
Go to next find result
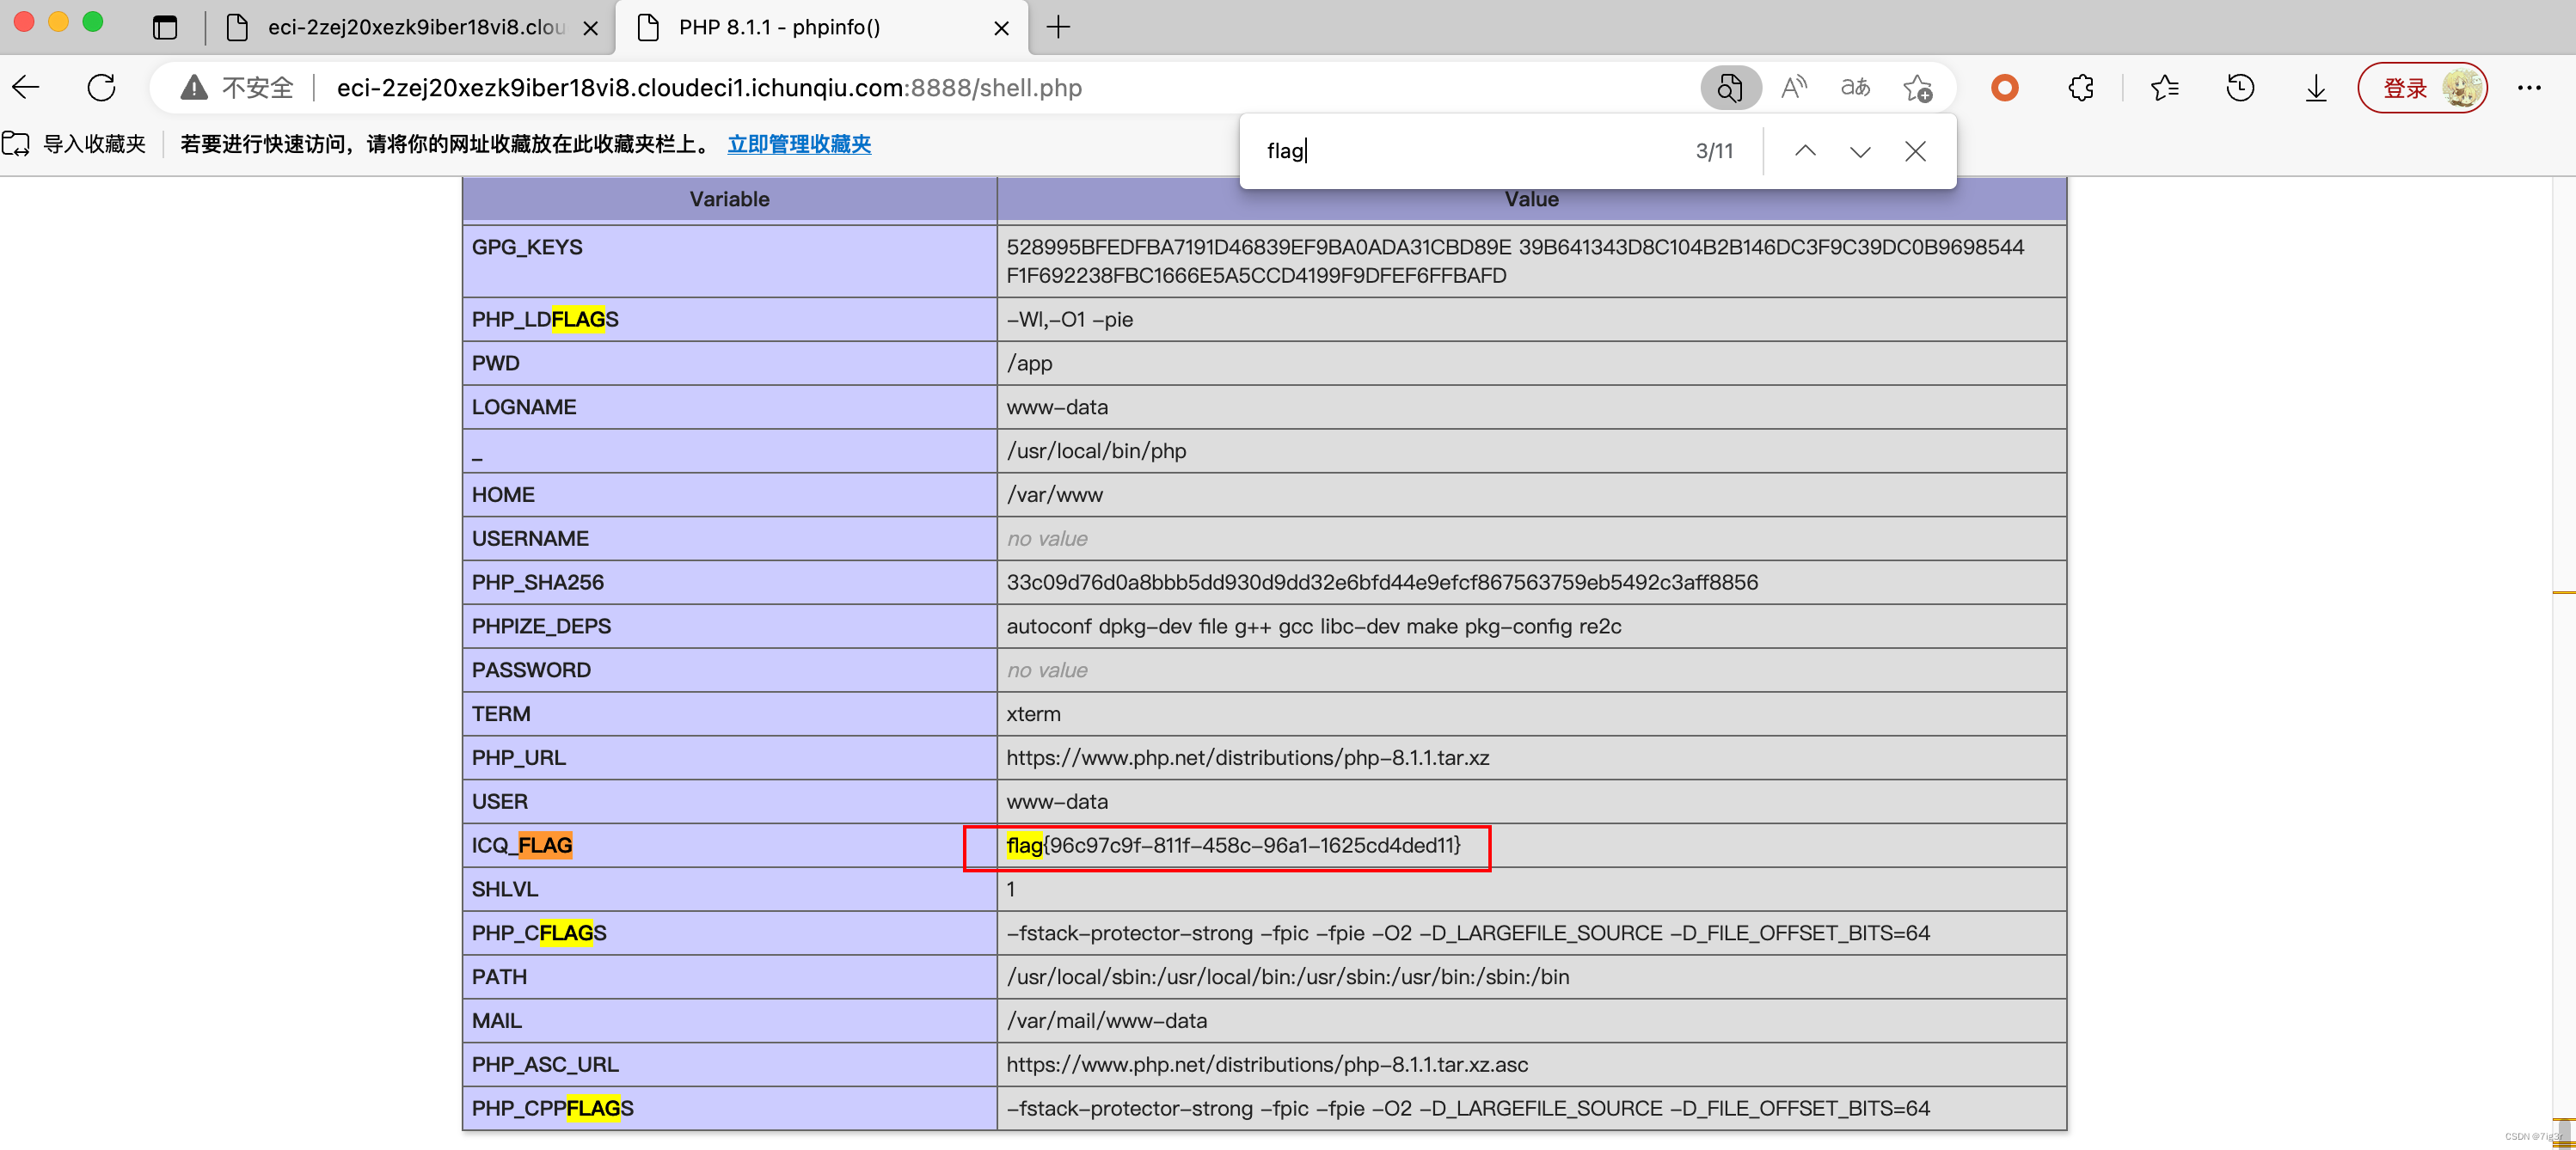[1859, 151]
